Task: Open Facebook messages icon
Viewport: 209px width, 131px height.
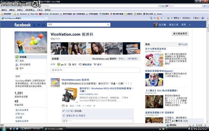Action: click(x=39, y=25)
